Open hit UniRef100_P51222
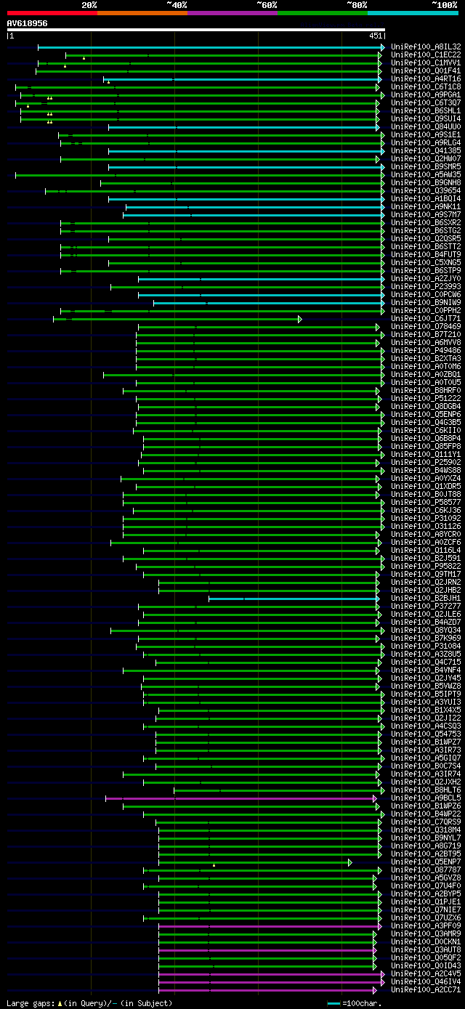The width and height of the screenshot is (465, 1009). click(x=426, y=399)
